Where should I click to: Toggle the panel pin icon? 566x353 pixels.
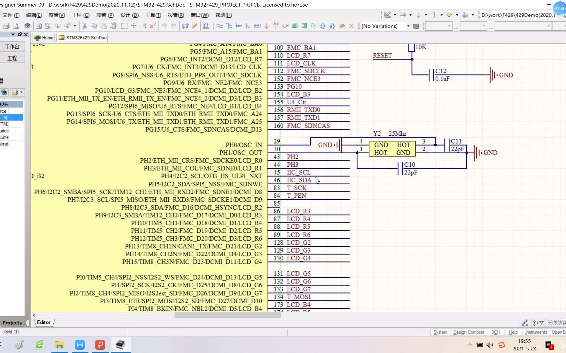(x=20, y=34)
